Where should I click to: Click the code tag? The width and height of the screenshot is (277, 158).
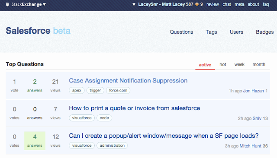pos(104,118)
